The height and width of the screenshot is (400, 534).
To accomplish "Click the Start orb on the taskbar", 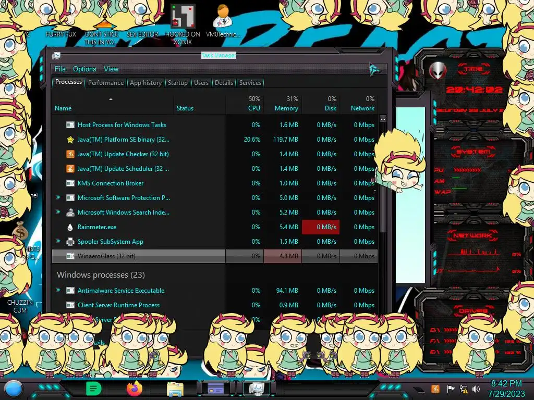I will click(13, 390).
